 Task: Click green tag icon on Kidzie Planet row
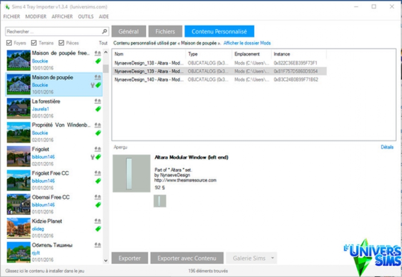coord(98,229)
